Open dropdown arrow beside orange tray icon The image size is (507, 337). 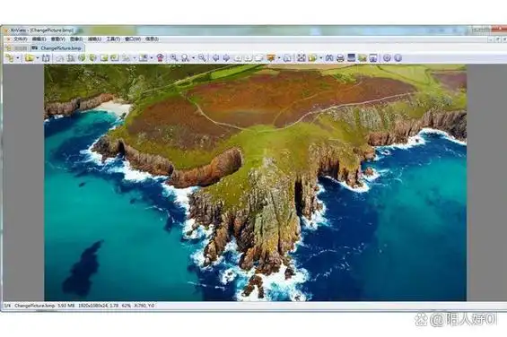point(279,58)
